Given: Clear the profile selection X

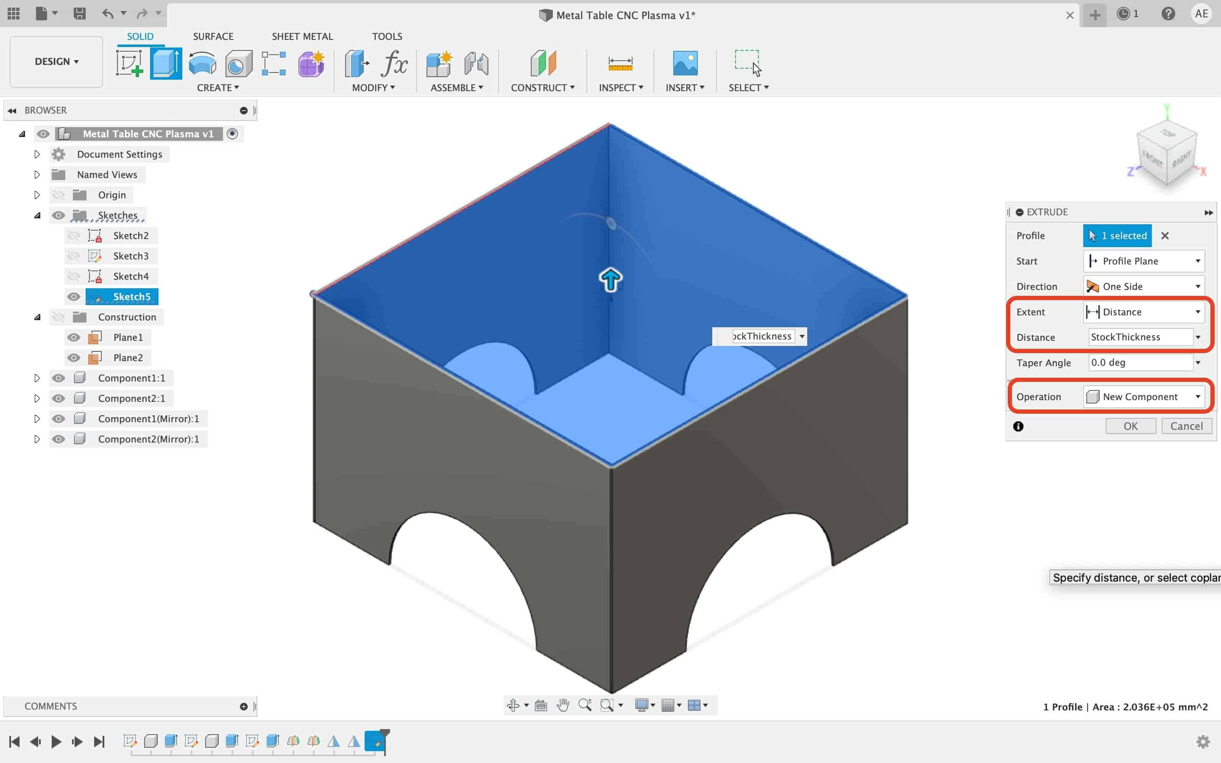Looking at the screenshot, I should tap(1165, 236).
